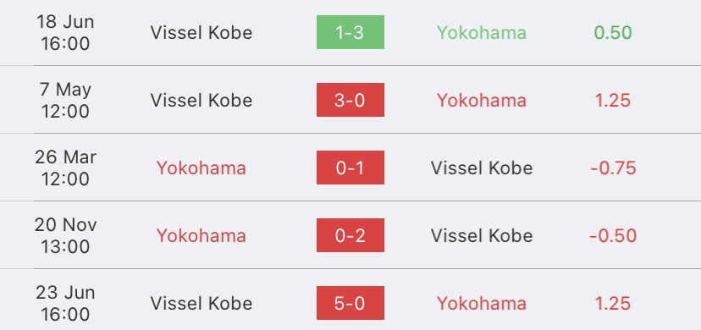Click the 18 Jun 16:00 date cell
701x330 pixels.
point(65,33)
